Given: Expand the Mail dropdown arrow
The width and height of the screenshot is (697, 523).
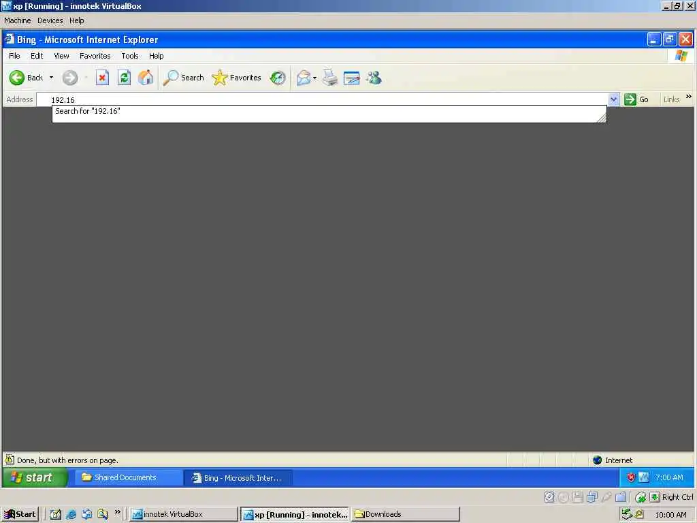Looking at the screenshot, I should 314,78.
